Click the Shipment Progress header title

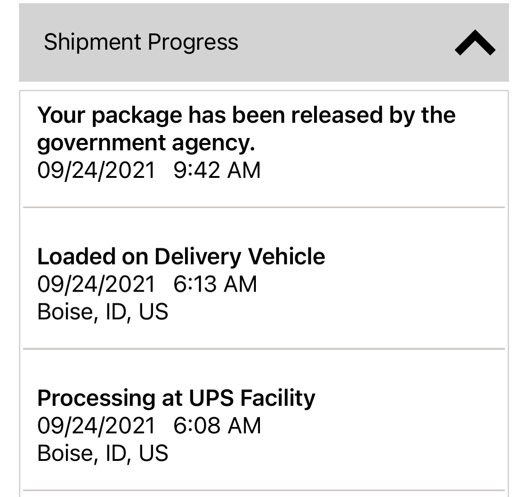141,42
